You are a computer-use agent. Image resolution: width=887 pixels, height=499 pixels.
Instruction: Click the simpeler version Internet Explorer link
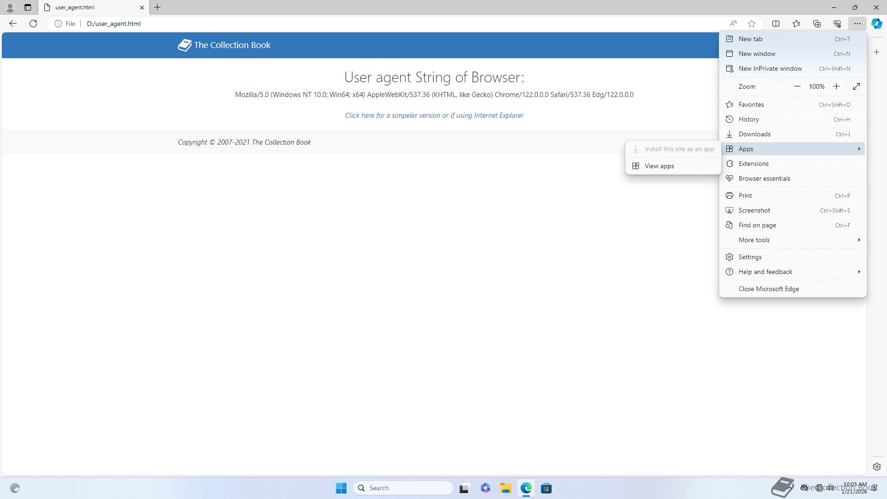[x=434, y=116]
